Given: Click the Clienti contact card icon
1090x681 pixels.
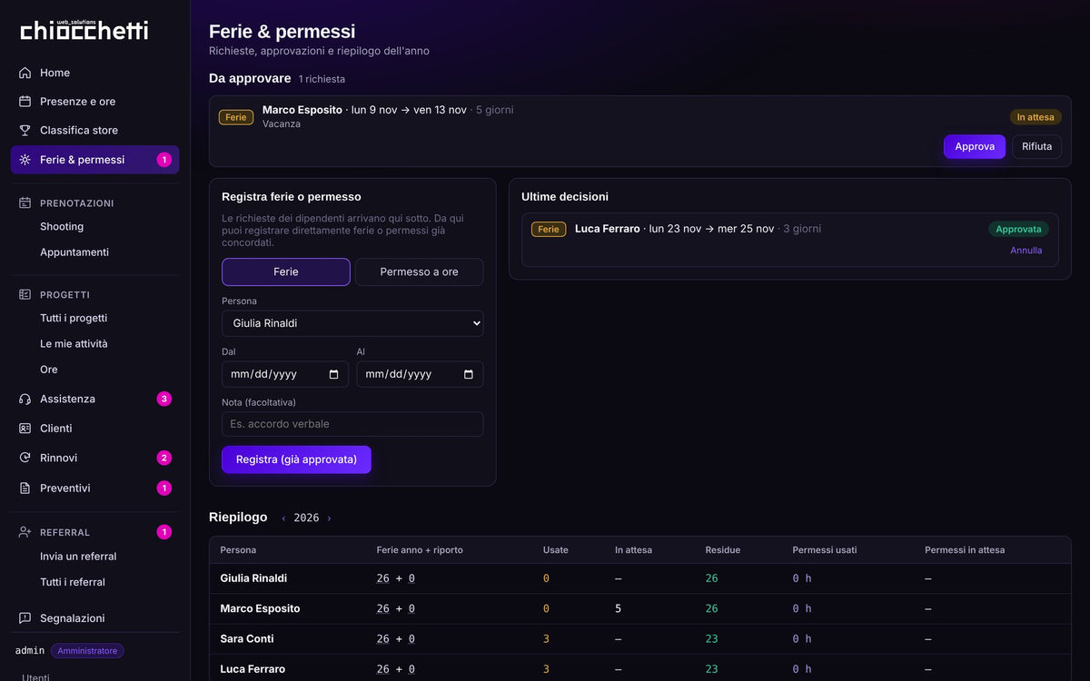Looking at the screenshot, I should tap(25, 429).
